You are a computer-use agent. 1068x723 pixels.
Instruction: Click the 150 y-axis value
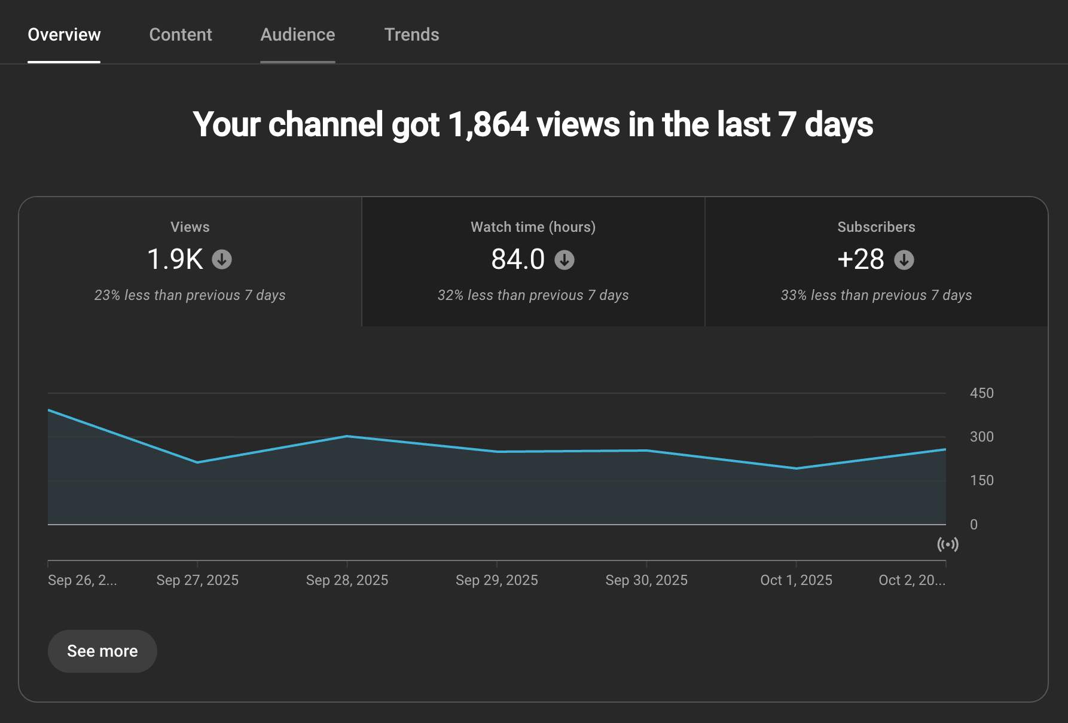point(982,480)
